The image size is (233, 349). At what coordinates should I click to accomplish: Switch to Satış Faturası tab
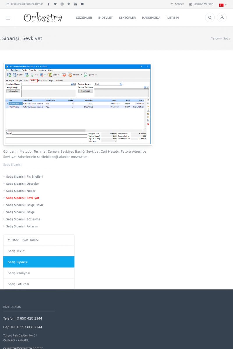[18, 284]
